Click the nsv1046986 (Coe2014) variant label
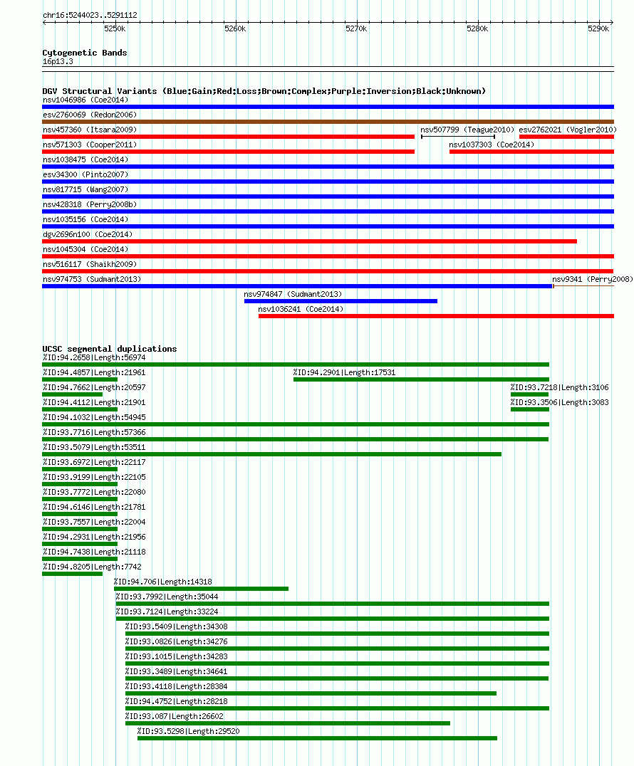634x766 pixels. 85,100
